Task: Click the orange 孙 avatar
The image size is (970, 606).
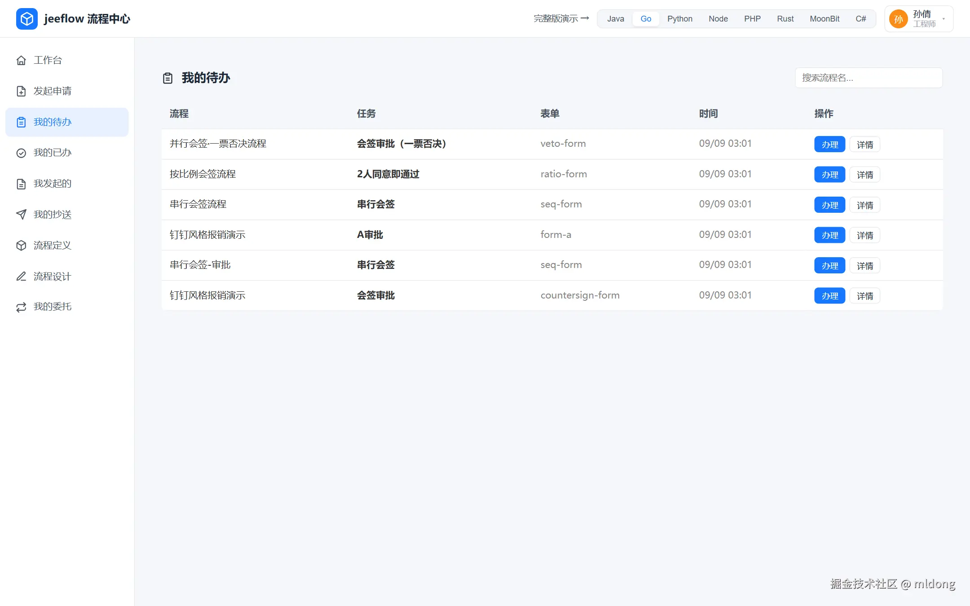Action: click(899, 19)
